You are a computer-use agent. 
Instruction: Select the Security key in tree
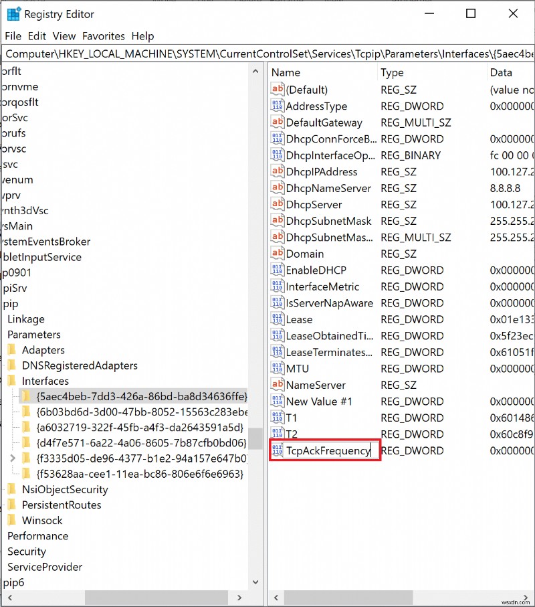[x=27, y=551]
